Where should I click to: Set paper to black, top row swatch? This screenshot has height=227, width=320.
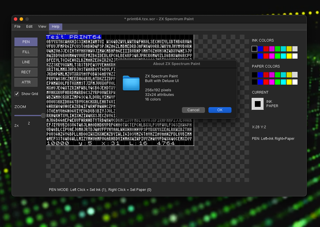click(x=254, y=75)
